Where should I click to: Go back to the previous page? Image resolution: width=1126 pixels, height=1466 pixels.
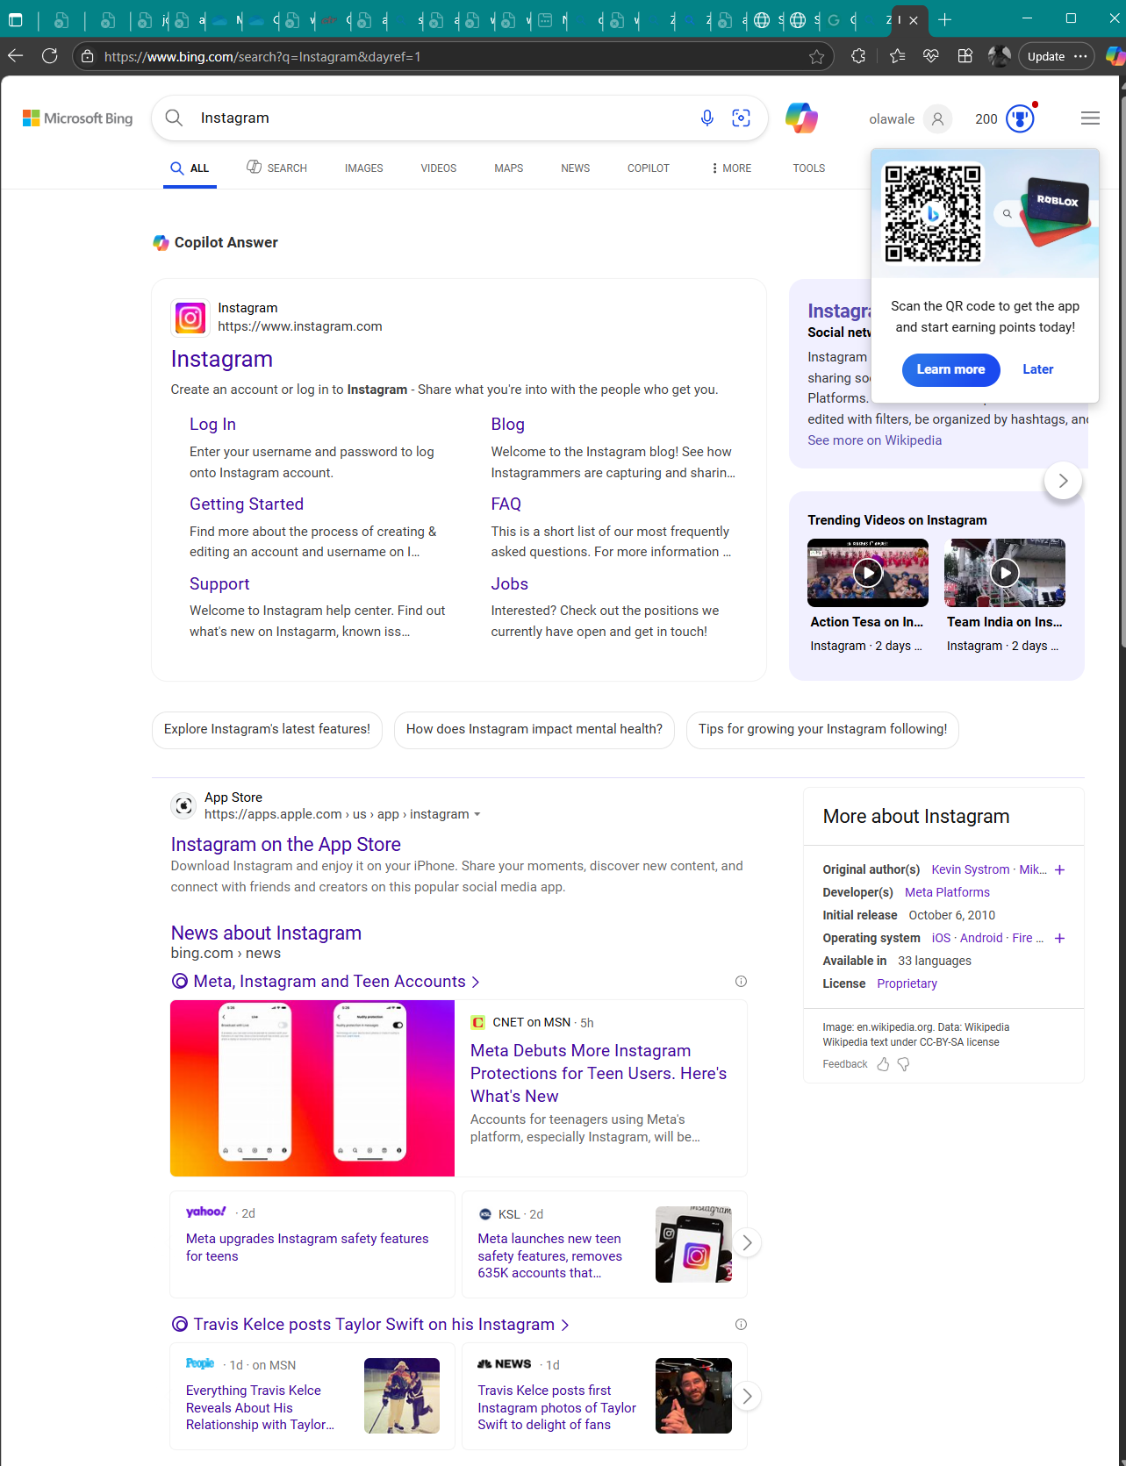click(x=16, y=56)
